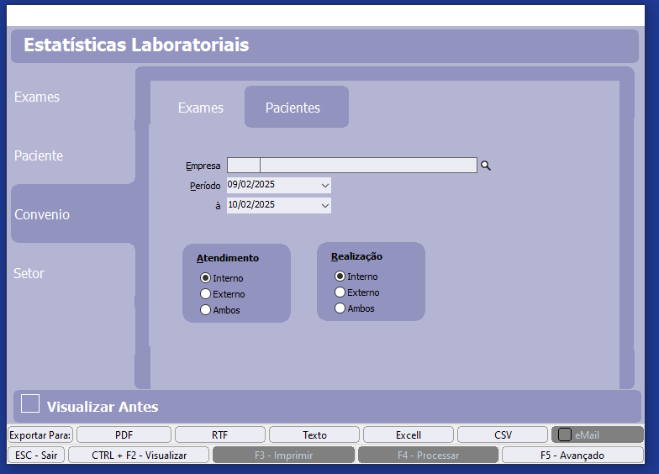Enable the Visualizar Antes checkbox

coord(30,403)
